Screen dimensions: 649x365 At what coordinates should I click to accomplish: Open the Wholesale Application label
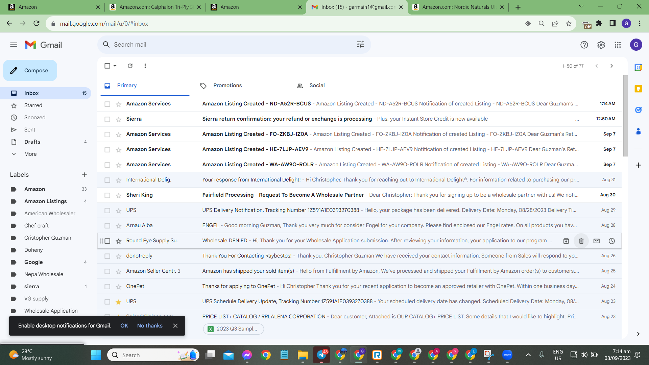click(51, 311)
